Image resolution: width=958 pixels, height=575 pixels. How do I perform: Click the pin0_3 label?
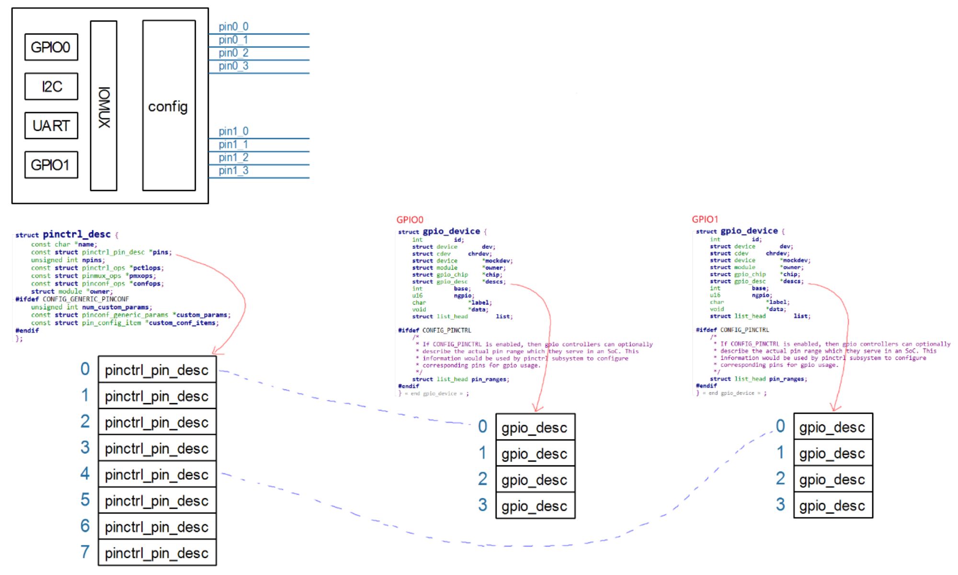233,66
